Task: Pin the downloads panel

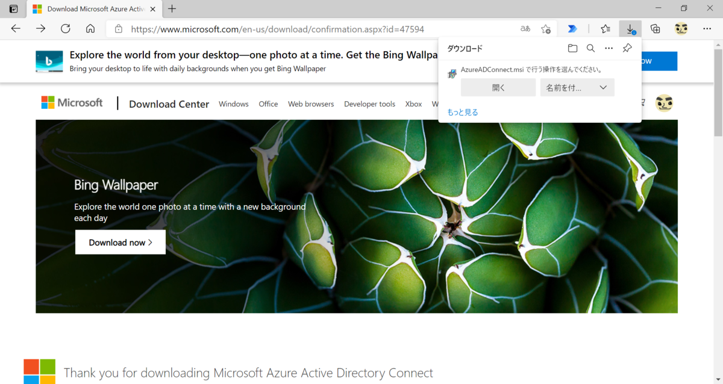Action: click(x=627, y=48)
